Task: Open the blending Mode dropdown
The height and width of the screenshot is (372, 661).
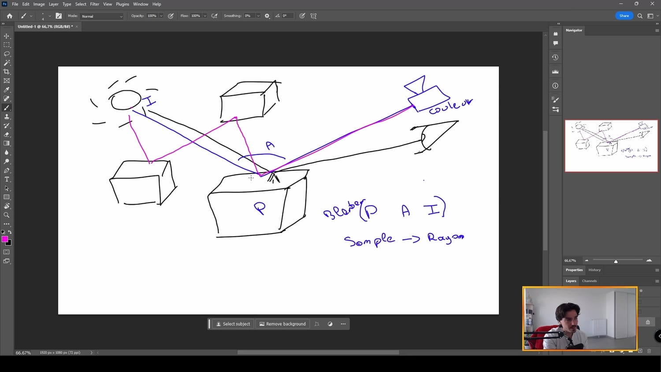Action: tap(102, 16)
